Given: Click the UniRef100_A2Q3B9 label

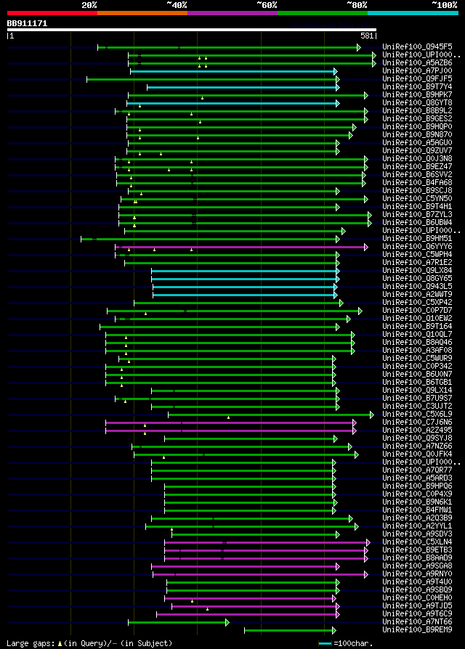Looking at the screenshot, I should [417, 518].
